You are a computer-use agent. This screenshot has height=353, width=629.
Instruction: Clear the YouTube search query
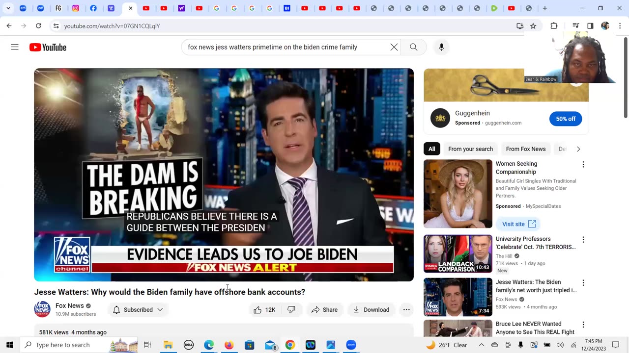[x=394, y=47]
